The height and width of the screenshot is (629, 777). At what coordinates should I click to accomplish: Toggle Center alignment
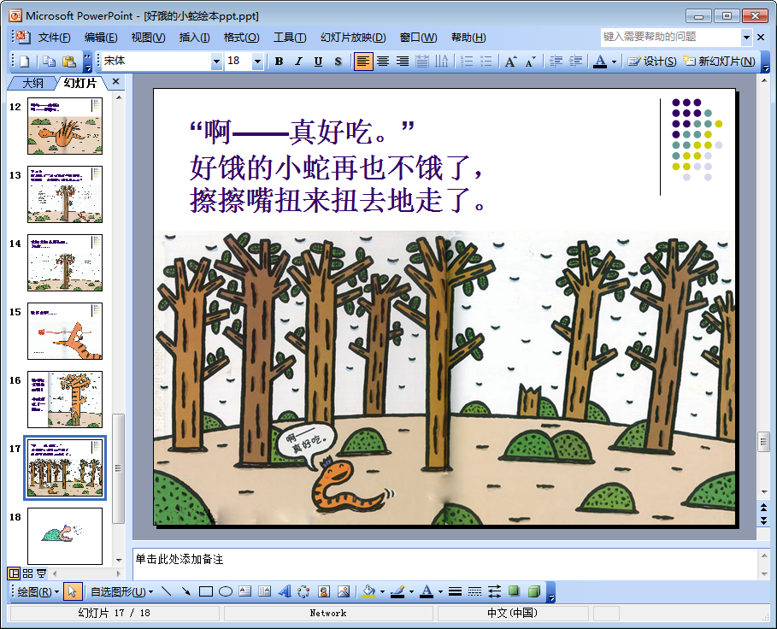(x=383, y=62)
